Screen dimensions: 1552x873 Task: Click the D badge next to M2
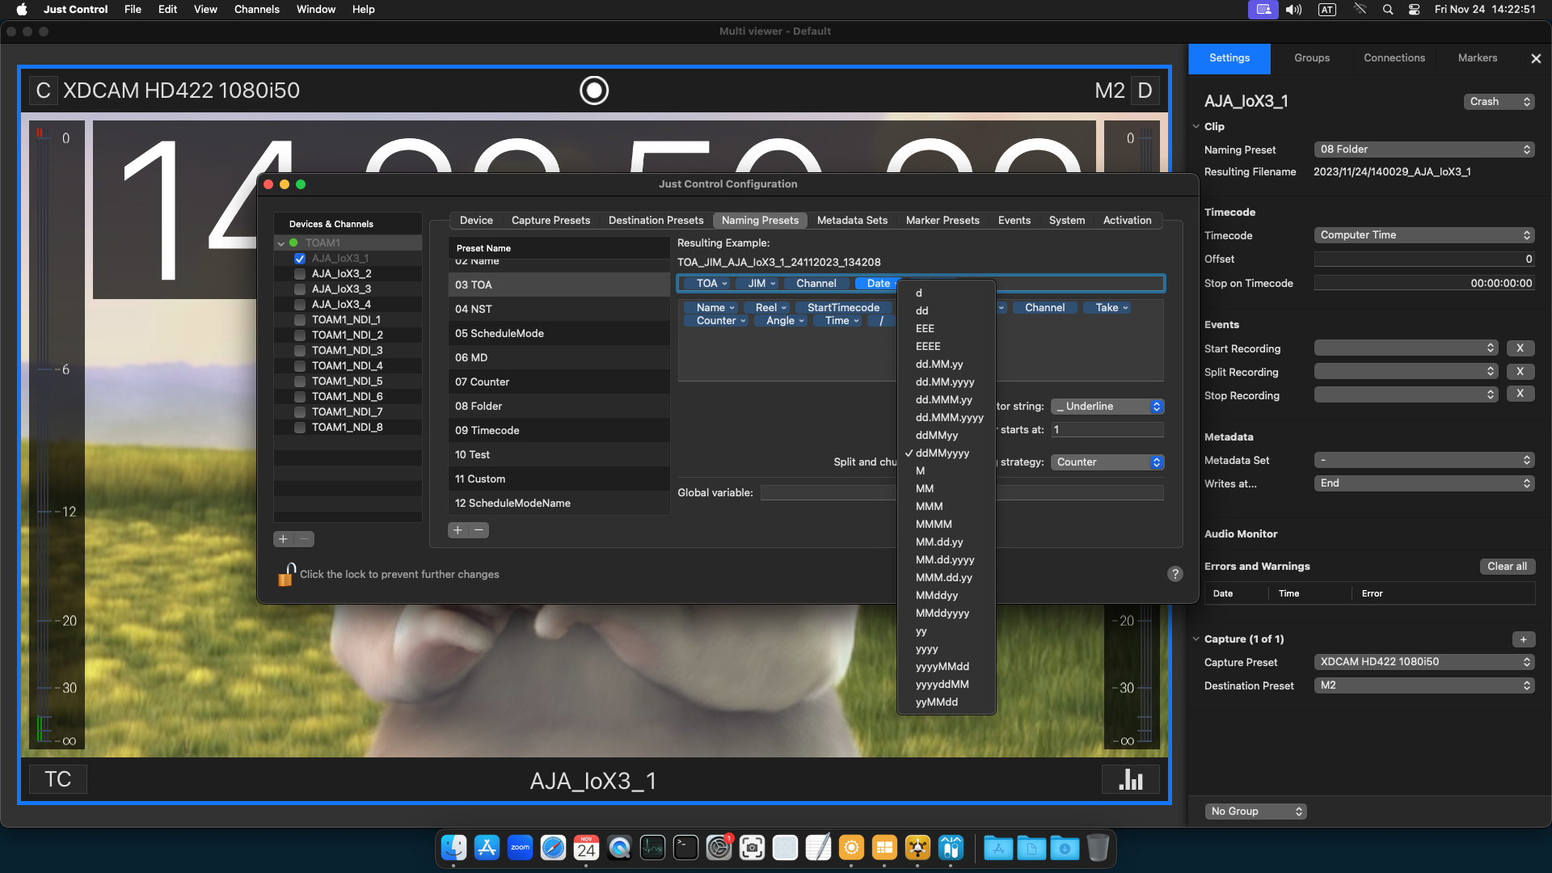coord(1145,91)
